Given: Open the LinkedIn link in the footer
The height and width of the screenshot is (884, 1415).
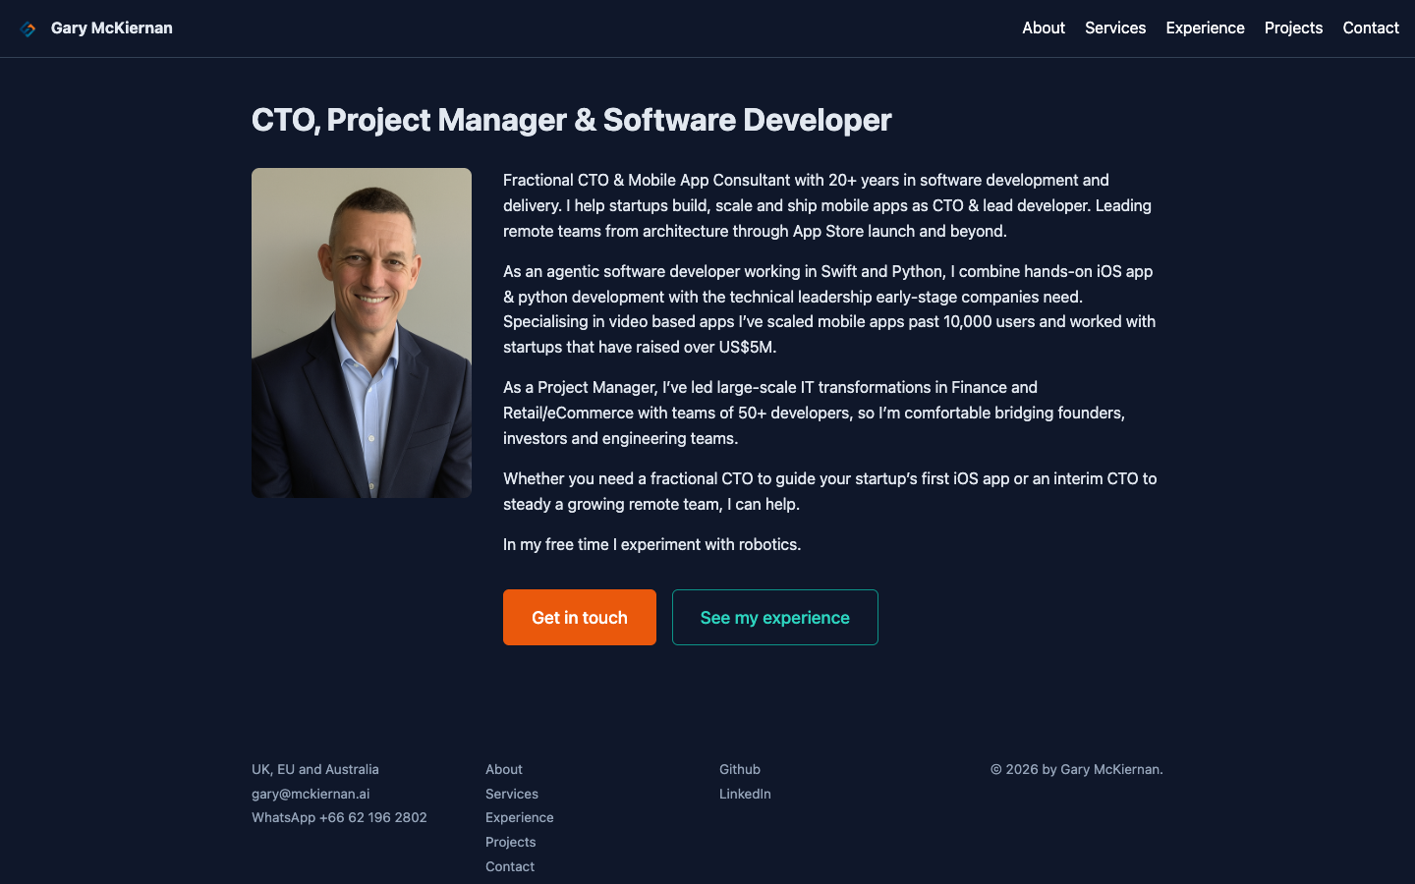Looking at the screenshot, I should [x=745, y=794].
